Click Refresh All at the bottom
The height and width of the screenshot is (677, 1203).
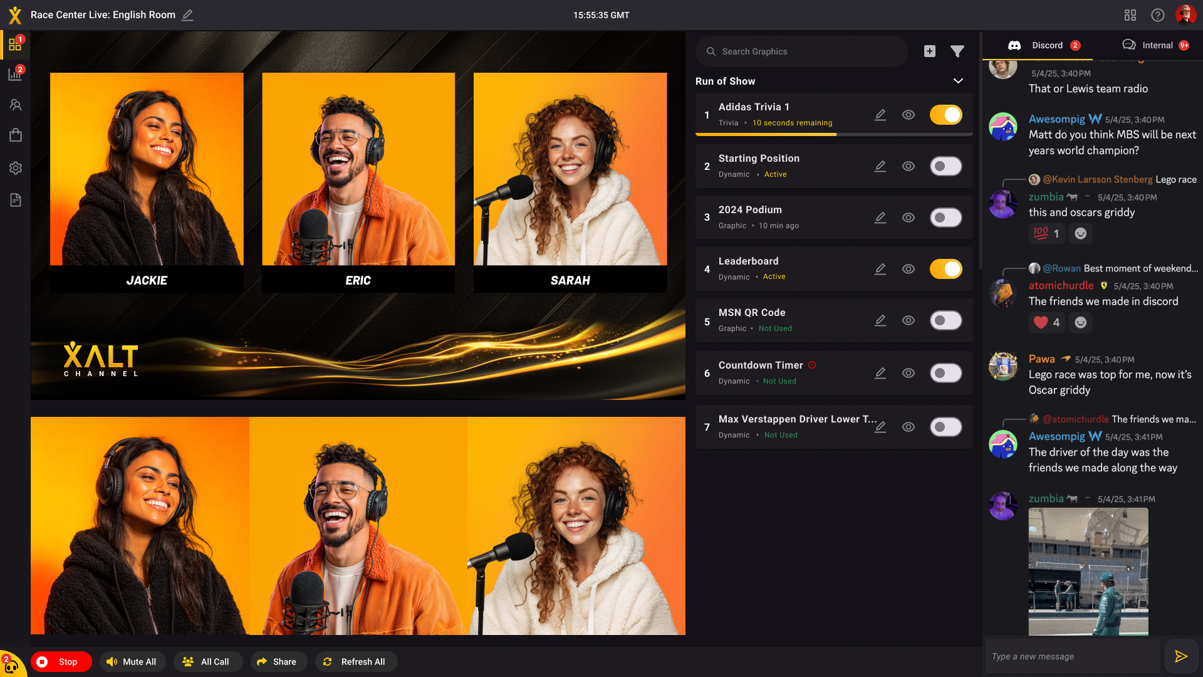356,661
